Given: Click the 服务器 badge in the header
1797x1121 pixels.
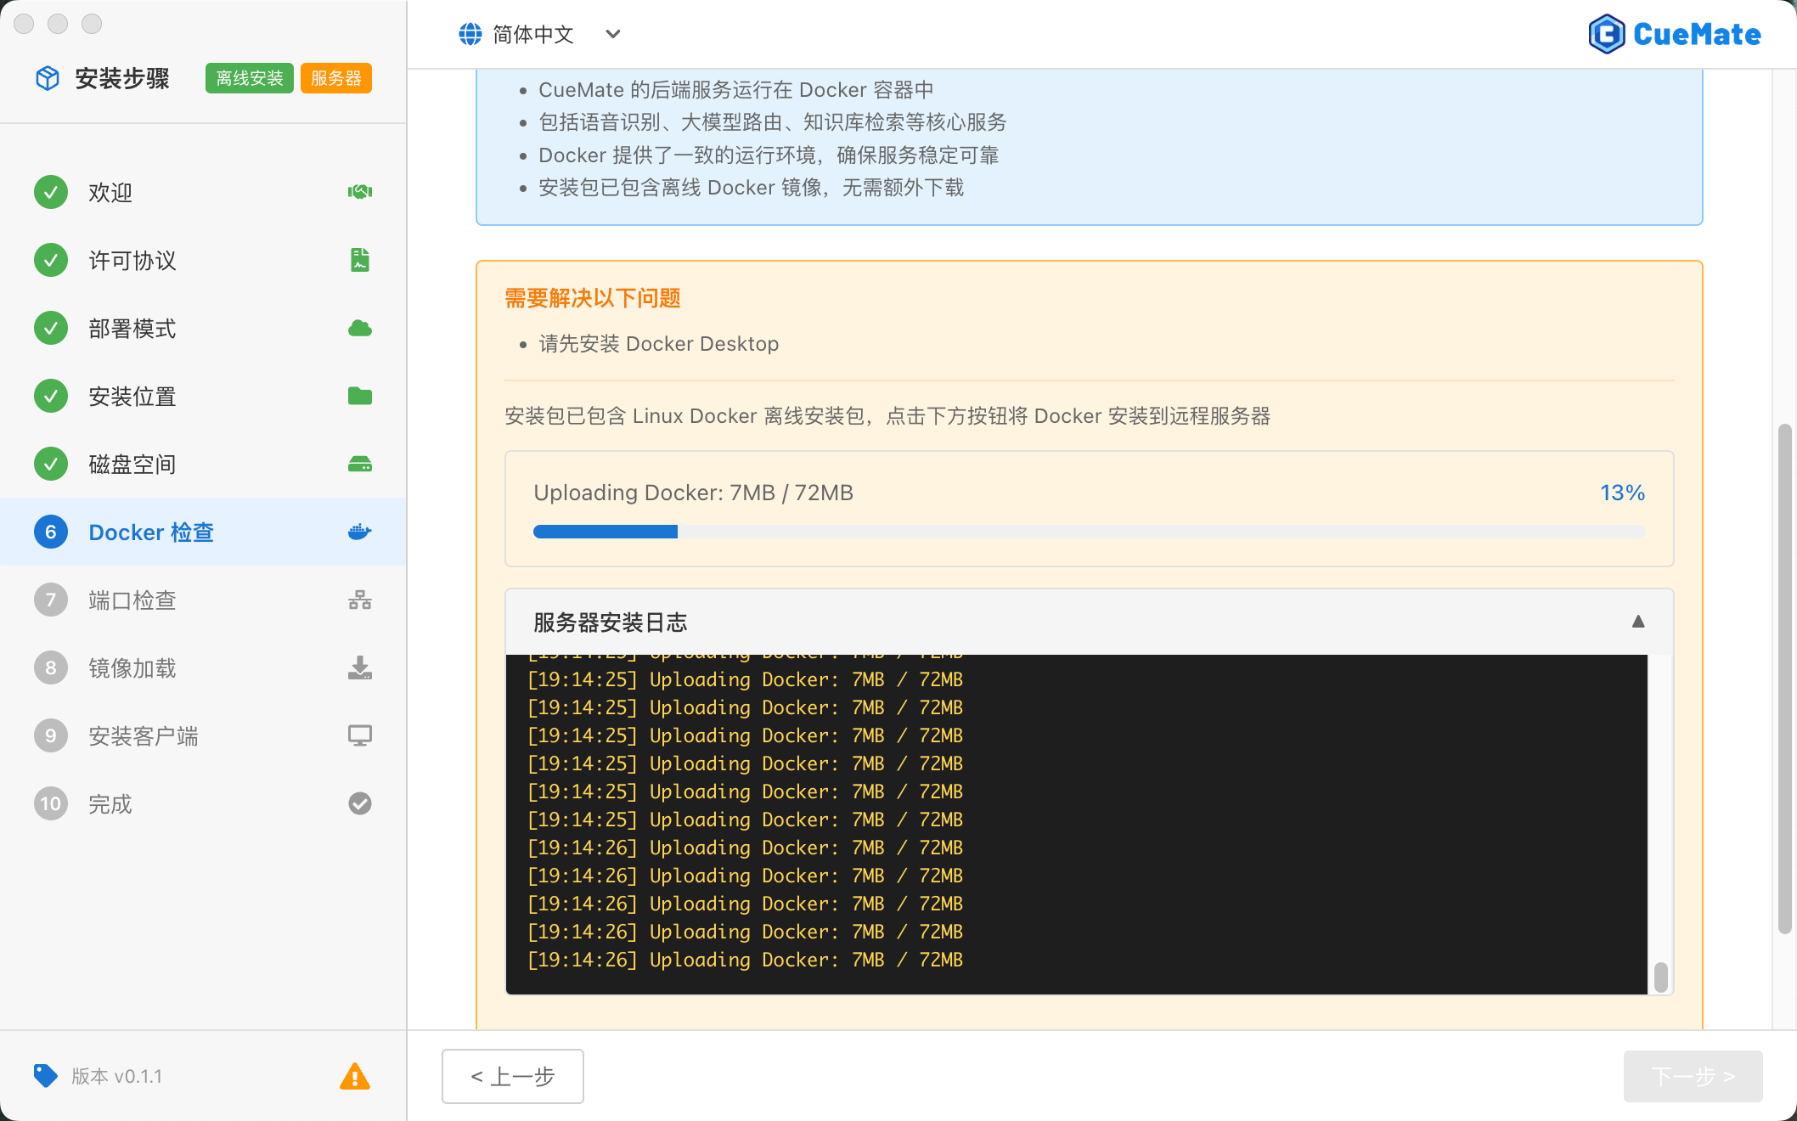Looking at the screenshot, I should [335, 78].
